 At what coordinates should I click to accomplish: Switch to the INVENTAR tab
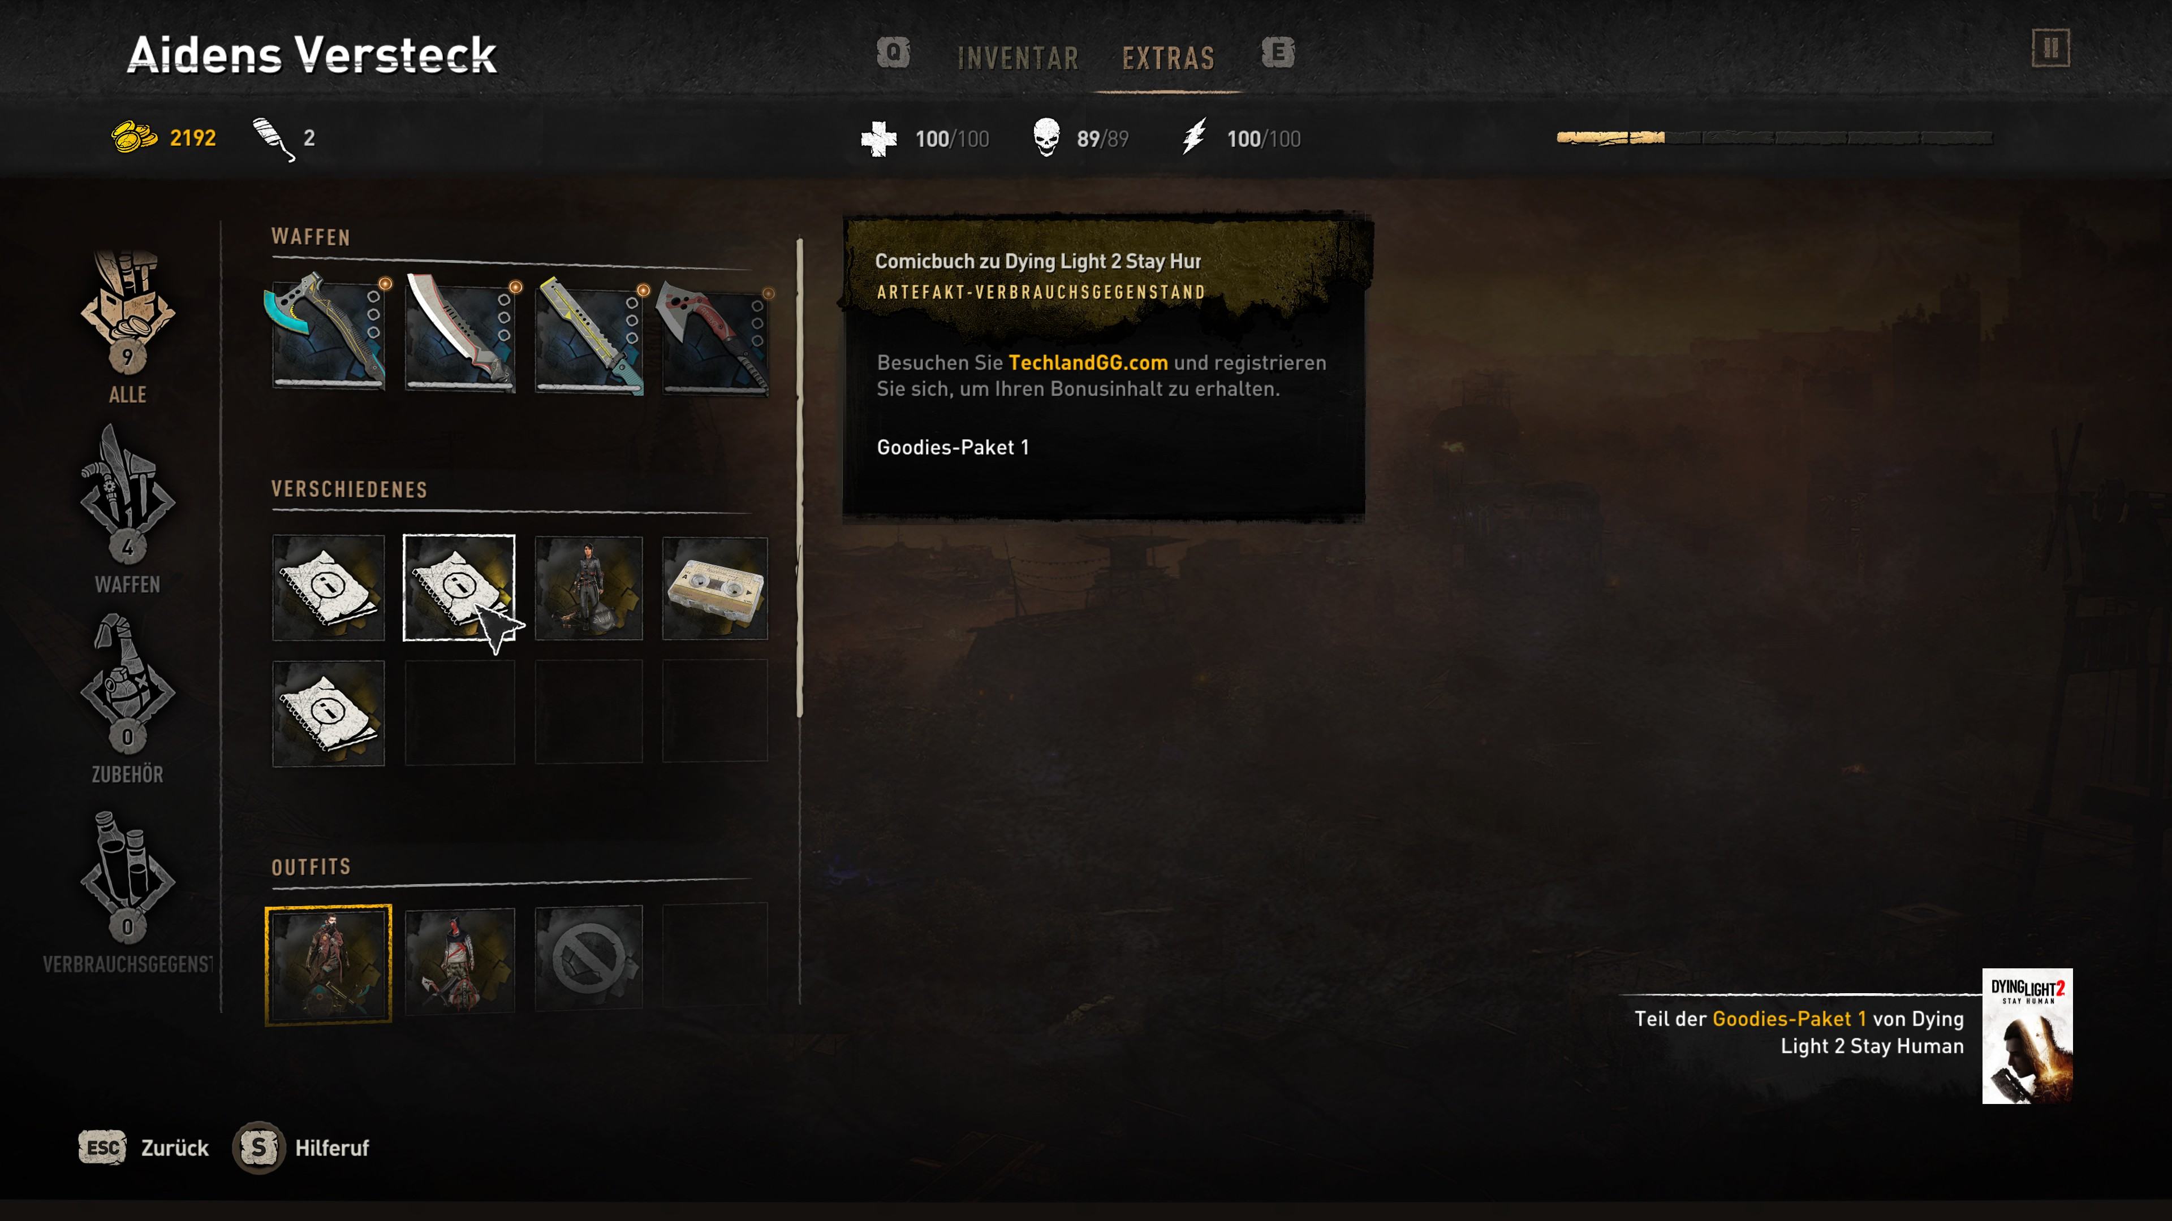(1018, 58)
